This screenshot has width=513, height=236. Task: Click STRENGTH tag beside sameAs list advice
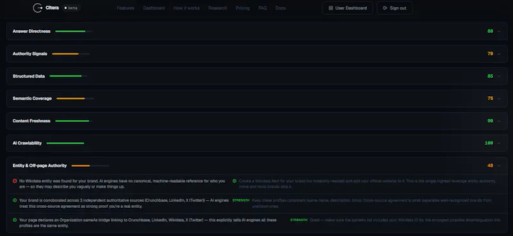(299, 220)
